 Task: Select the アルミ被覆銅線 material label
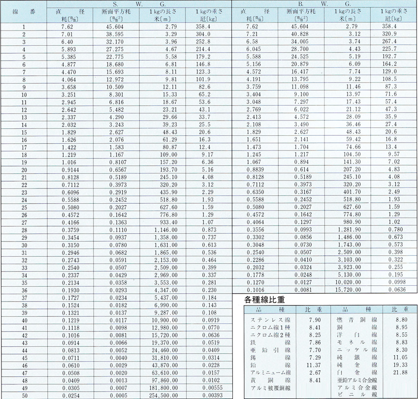pyautogui.click(x=270, y=388)
